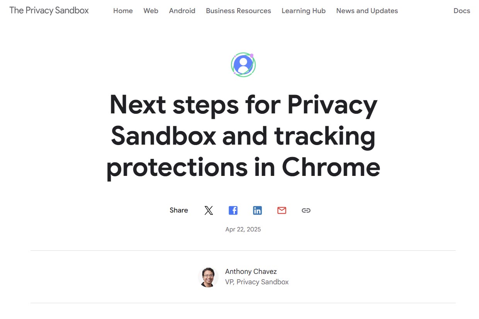Screen dimensions: 479x319
Task: Click the article headline text
Action: point(243,136)
